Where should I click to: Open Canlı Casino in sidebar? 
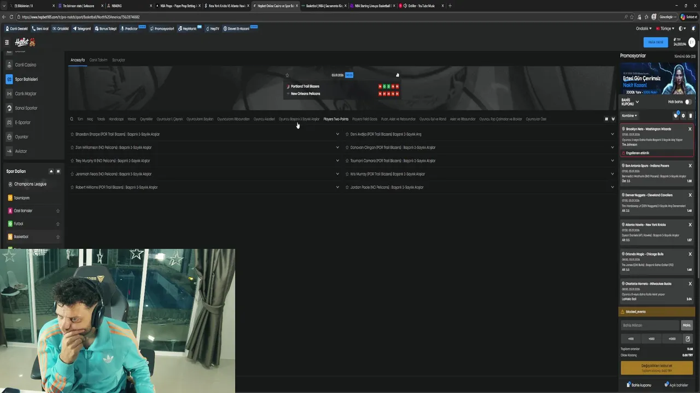(26, 65)
